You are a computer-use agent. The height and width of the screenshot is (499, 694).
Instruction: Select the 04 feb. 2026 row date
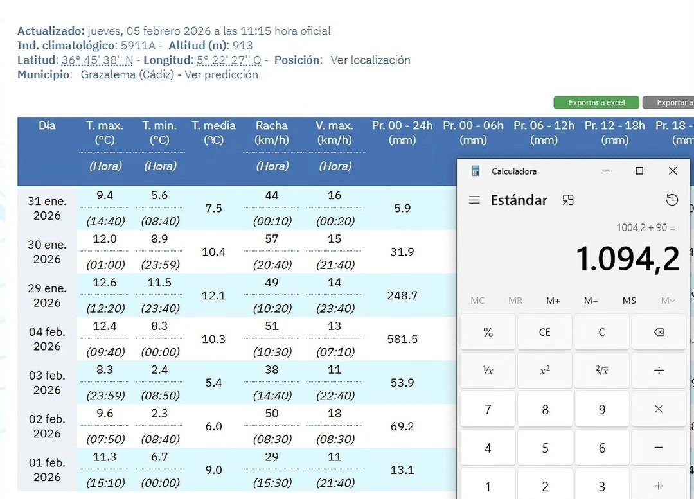(x=47, y=339)
